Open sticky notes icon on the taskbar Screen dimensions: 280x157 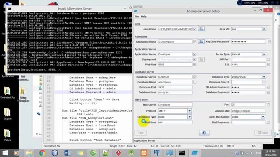coord(80,153)
